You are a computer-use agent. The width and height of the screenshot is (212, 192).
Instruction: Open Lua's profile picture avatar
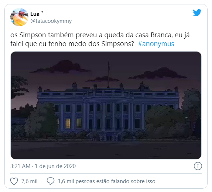click(x=19, y=17)
